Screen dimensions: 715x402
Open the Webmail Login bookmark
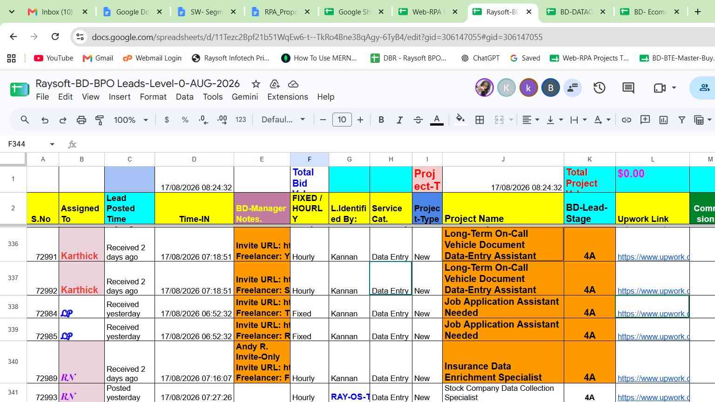(152, 58)
